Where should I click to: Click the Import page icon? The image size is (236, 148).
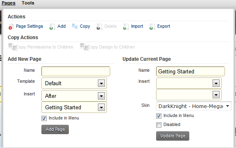[126, 27]
